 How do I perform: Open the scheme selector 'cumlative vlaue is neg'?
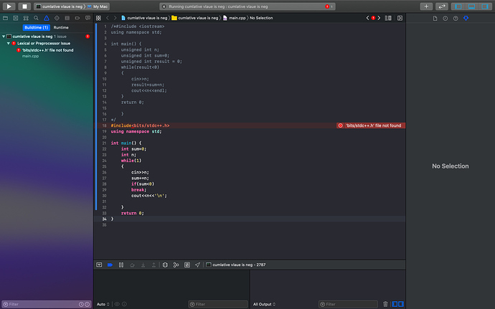coord(60,6)
